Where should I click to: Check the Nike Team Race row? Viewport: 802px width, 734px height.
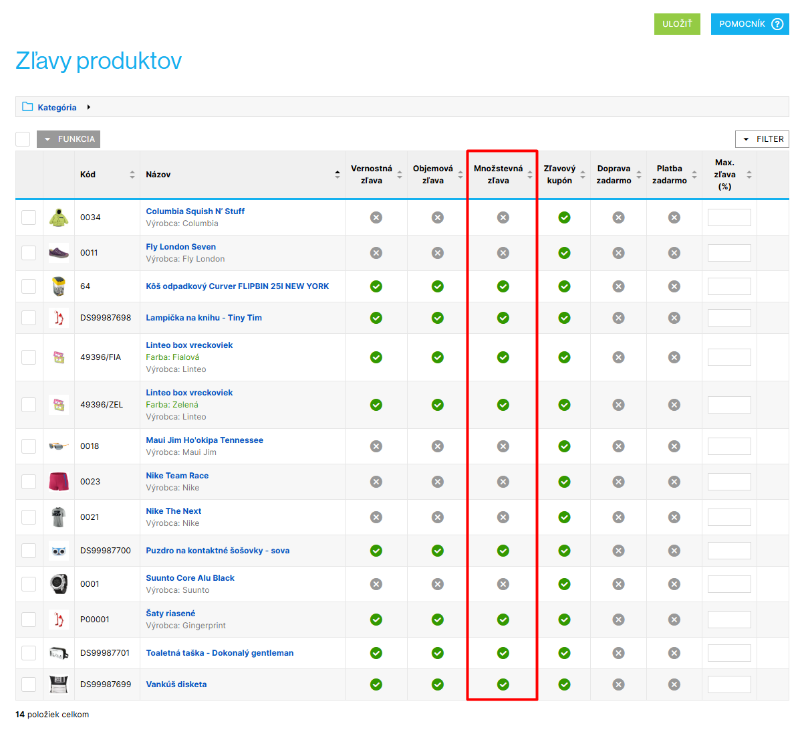(x=29, y=482)
